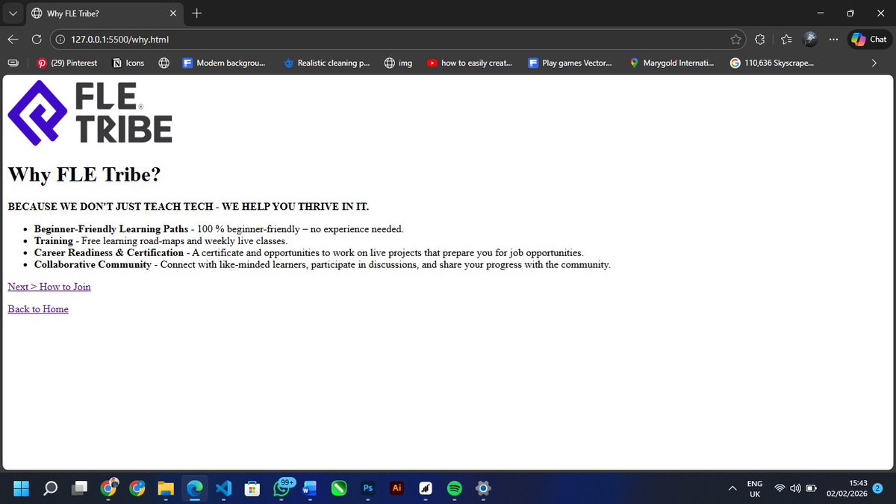Open the Settings gear on taskbar
Viewport: 896px width, 504px height.
coord(483,488)
